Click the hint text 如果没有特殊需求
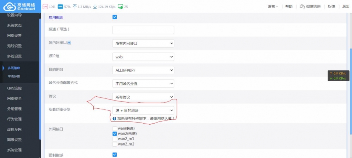The width and height of the screenshot is (352, 158). point(146,118)
